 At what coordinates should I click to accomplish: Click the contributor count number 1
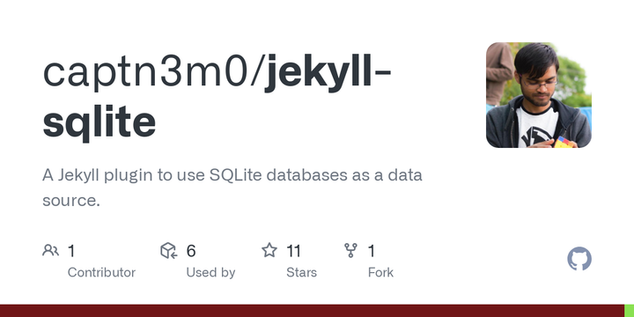click(71, 251)
